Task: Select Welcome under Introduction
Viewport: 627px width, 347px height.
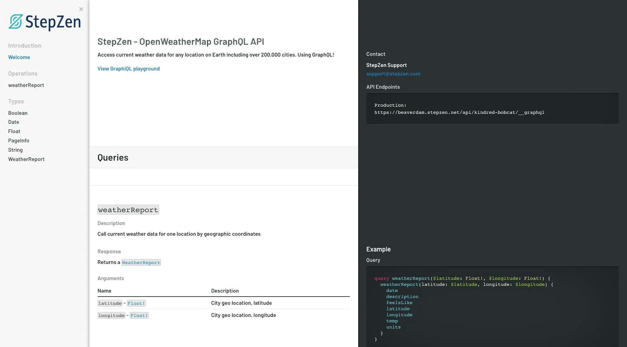Action: 19,57
